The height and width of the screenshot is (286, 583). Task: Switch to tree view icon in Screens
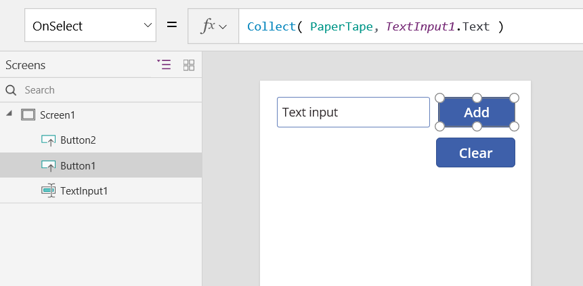coord(164,65)
